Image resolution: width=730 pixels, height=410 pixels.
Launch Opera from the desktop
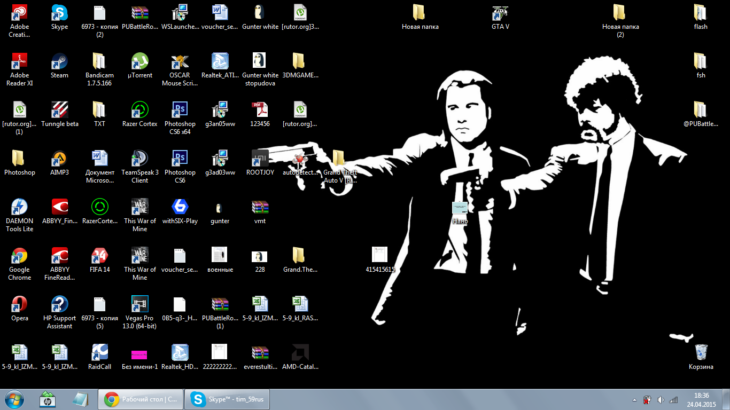[19, 309]
